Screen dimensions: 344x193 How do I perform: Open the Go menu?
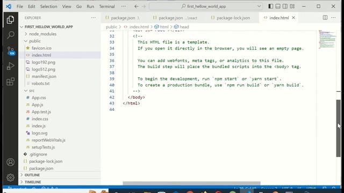point(79,6)
